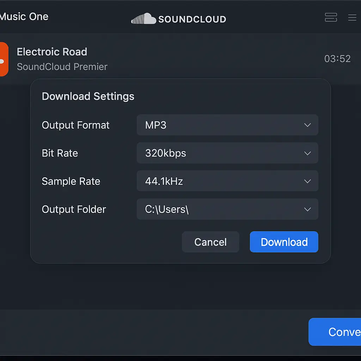Open the Output Format dropdown
This screenshot has width=361, height=361.
pyautogui.click(x=227, y=125)
